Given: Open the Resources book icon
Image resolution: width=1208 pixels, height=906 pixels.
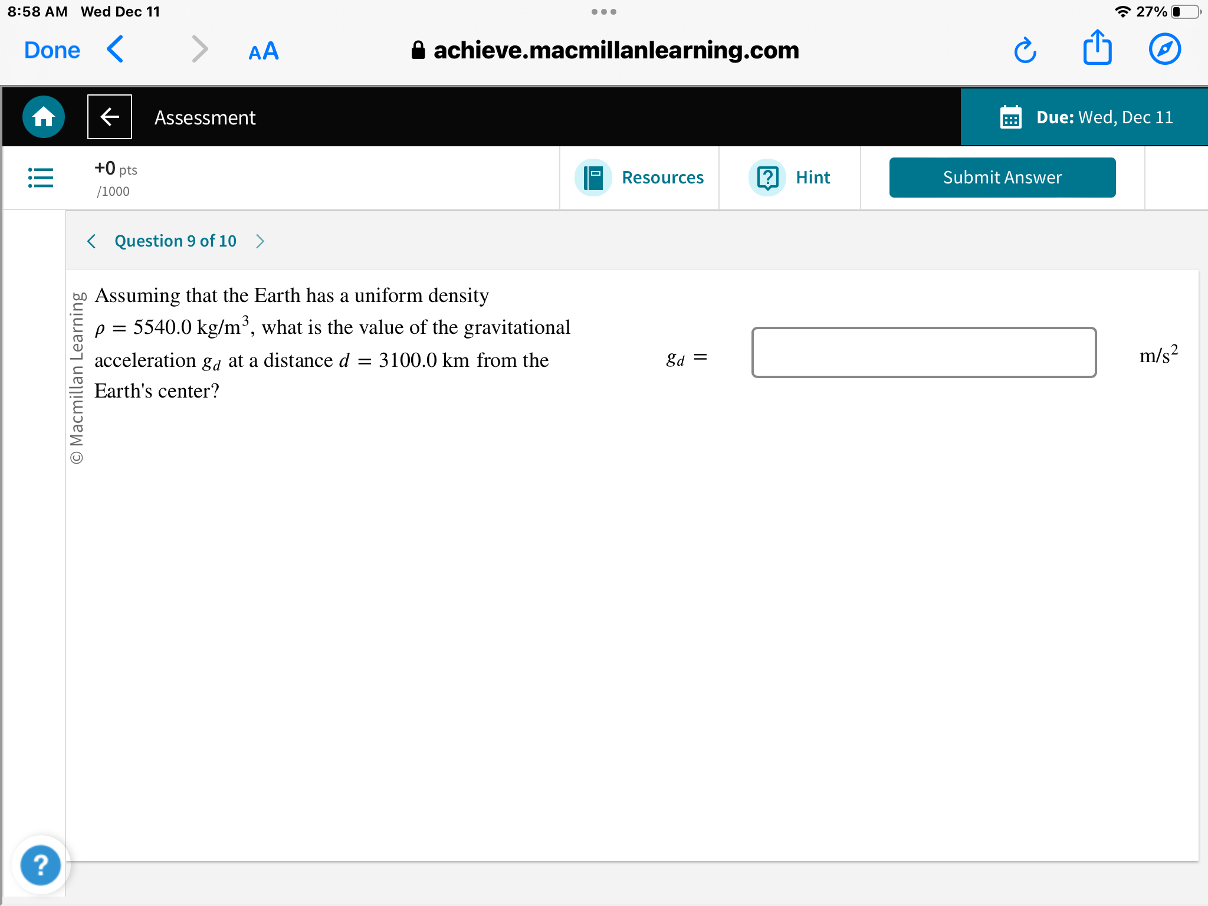Looking at the screenshot, I should [593, 177].
